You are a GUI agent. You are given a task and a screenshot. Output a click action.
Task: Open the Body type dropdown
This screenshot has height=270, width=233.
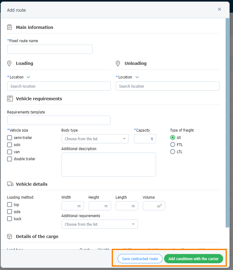click(x=95, y=139)
